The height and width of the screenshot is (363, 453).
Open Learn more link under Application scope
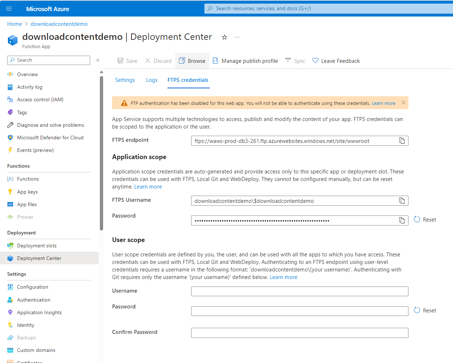148,187
